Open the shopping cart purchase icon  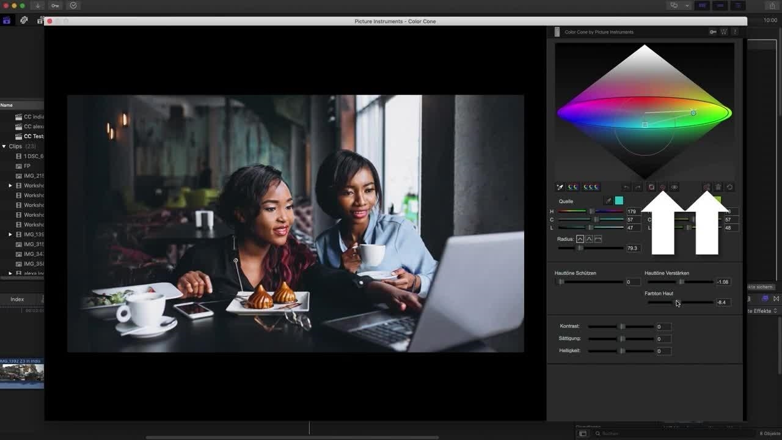[x=724, y=32]
